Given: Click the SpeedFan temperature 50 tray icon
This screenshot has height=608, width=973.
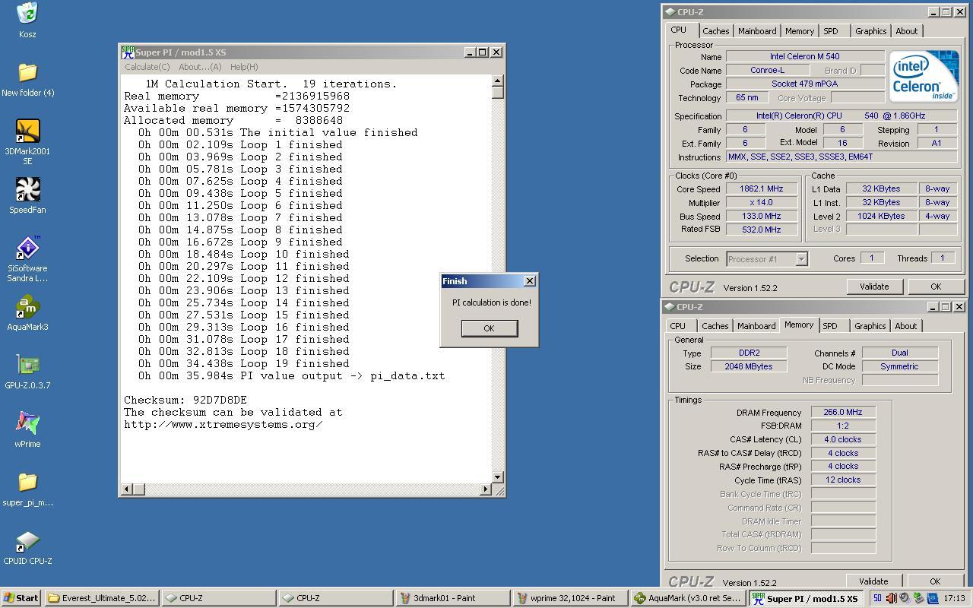Looking at the screenshot, I should tap(877, 598).
